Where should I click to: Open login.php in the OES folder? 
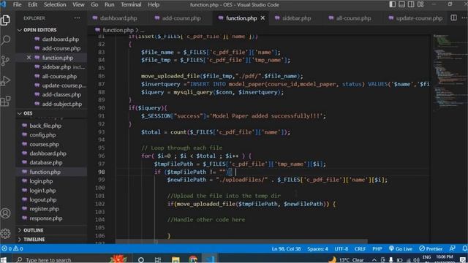click(41, 181)
